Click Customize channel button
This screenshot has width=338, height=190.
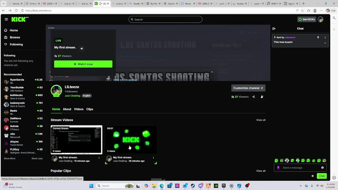248,88
